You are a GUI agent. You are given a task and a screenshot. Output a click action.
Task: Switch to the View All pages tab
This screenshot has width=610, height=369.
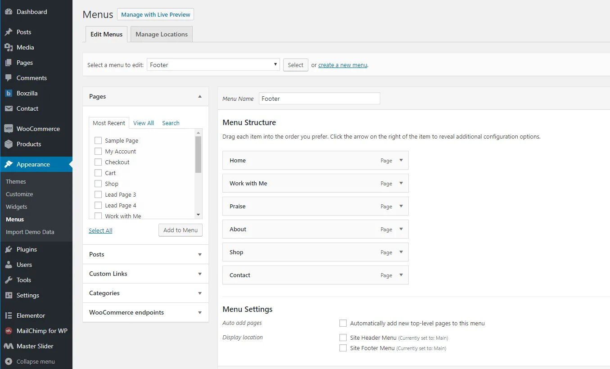[x=144, y=123]
